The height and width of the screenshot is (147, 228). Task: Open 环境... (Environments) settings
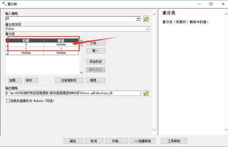(116, 141)
